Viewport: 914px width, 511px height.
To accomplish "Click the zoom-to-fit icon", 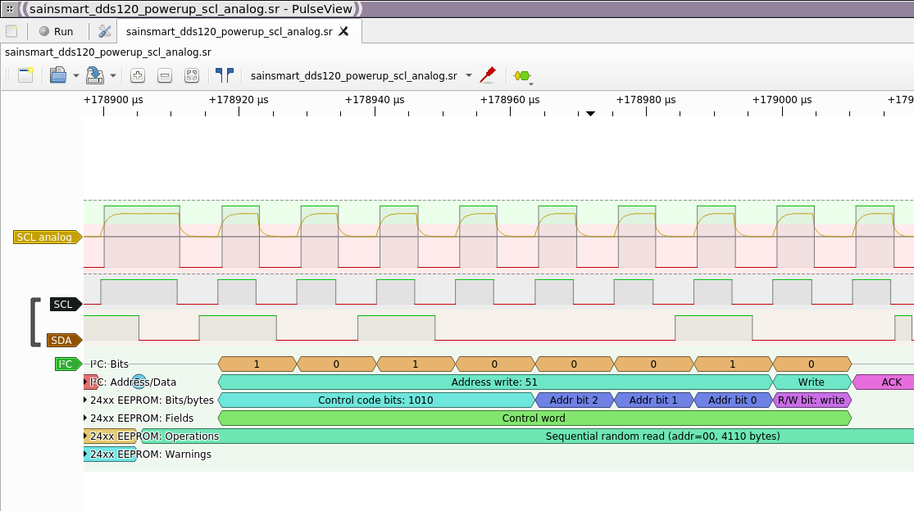I will point(192,75).
